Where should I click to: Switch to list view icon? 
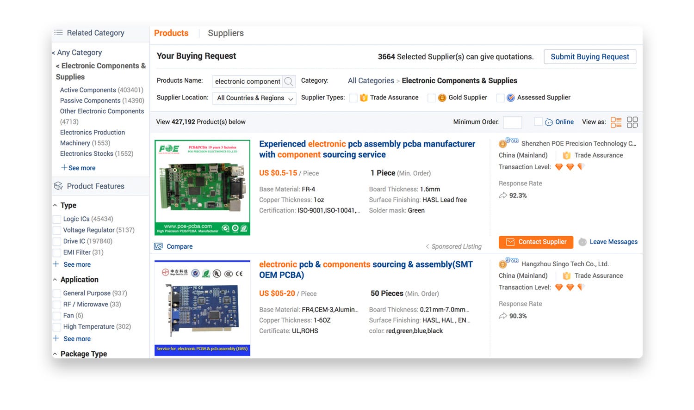coord(616,122)
